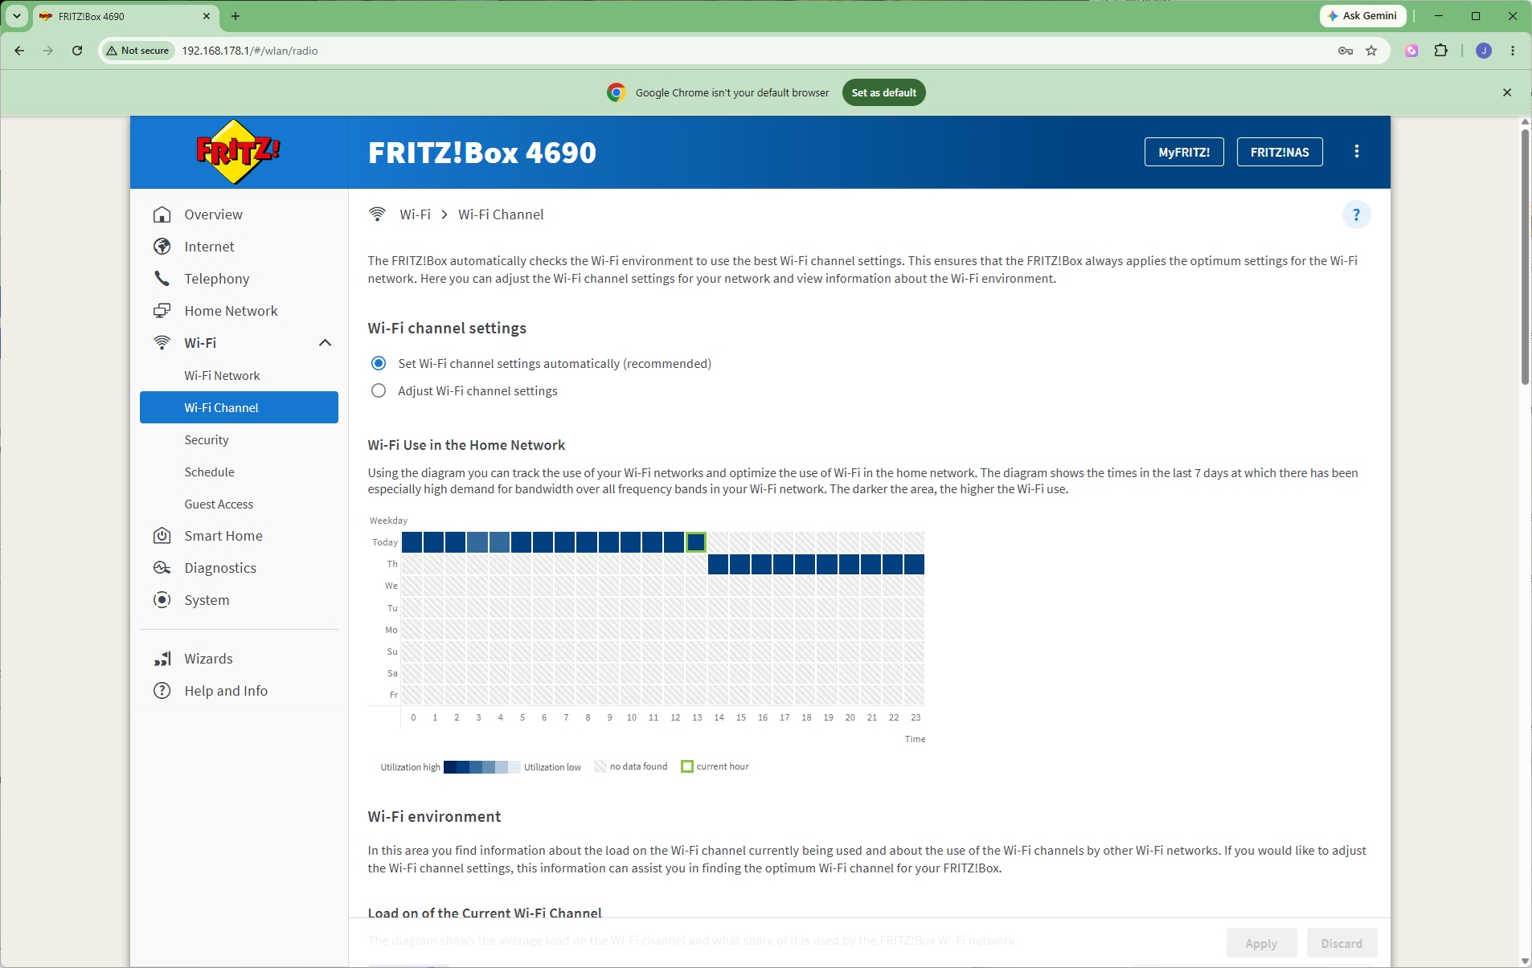Bookmark this page with the star
Viewport: 1532px width, 968px height.
click(1371, 51)
